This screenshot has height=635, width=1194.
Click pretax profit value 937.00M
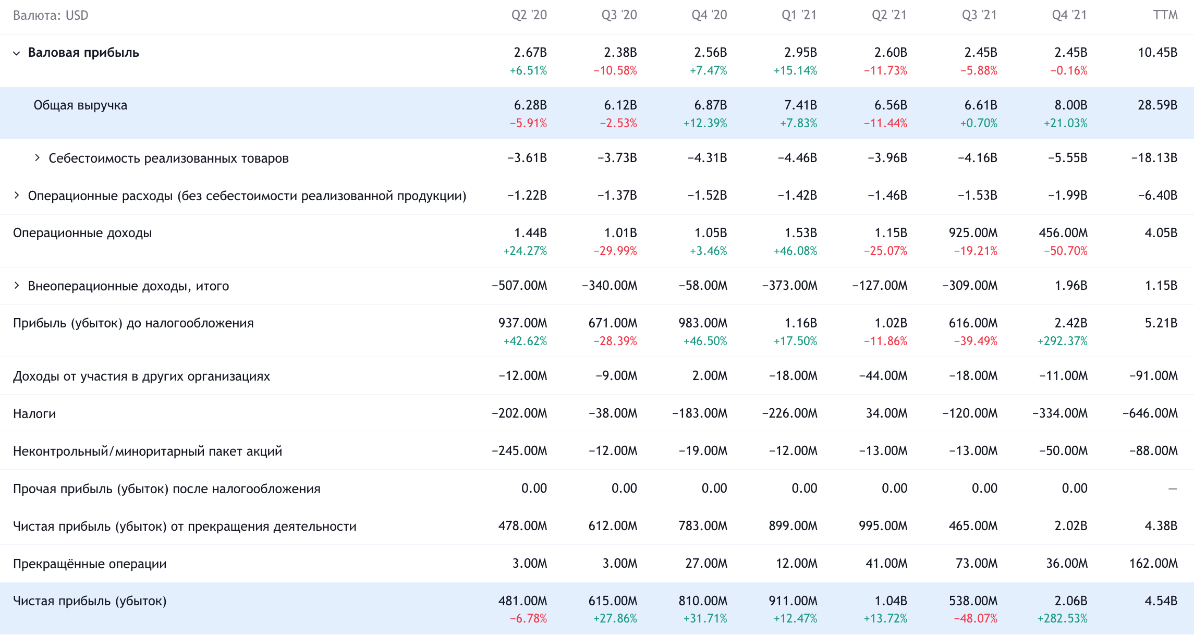tap(522, 323)
